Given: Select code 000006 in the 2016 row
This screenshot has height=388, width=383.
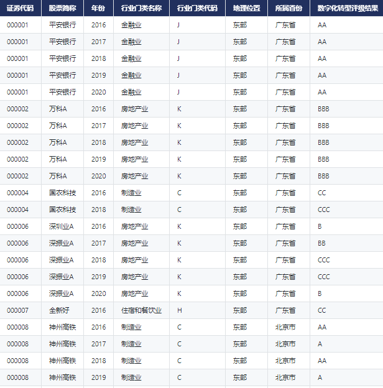Looking at the screenshot, I should coord(17,226).
